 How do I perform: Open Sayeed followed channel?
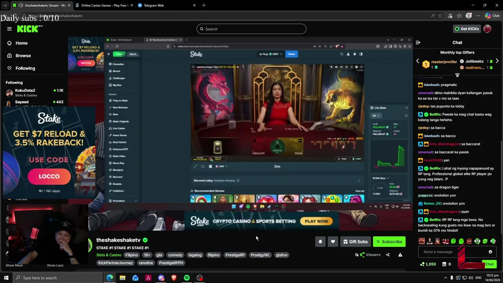click(x=34, y=103)
